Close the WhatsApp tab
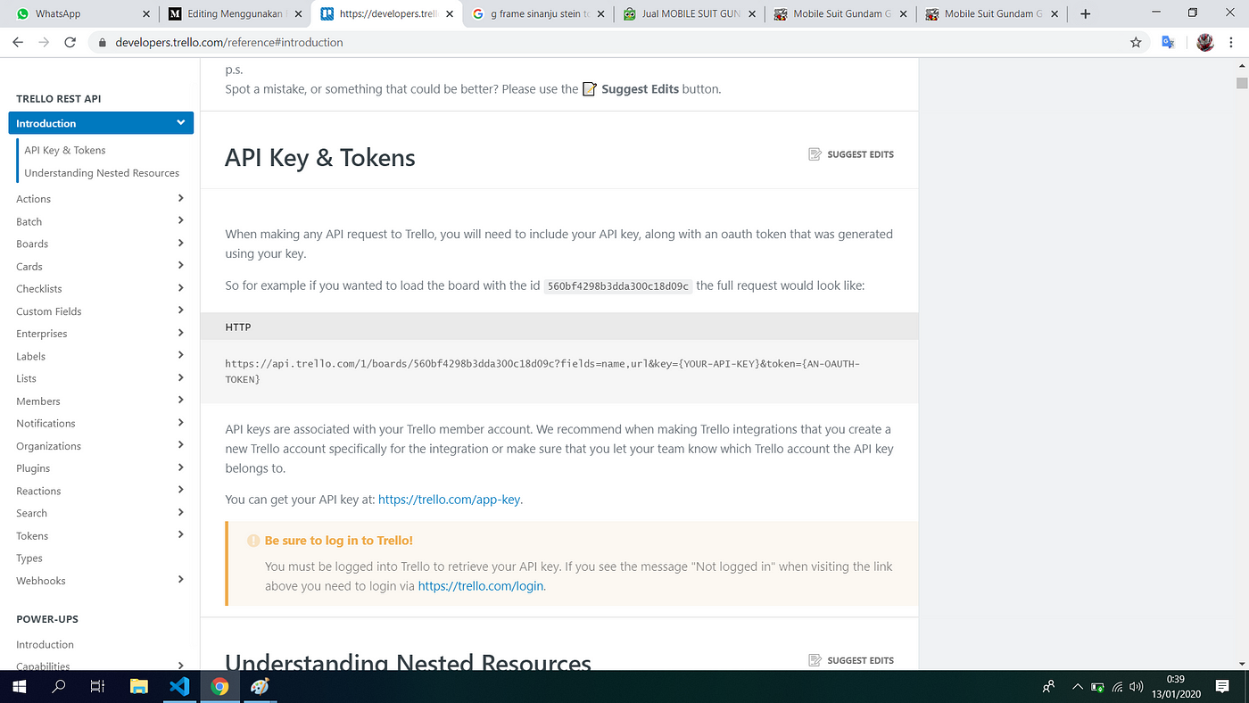Viewport: 1249px width, 703px height. point(146,14)
